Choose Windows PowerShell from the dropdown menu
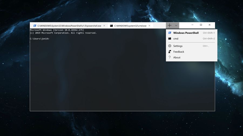 [x=191, y=33]
